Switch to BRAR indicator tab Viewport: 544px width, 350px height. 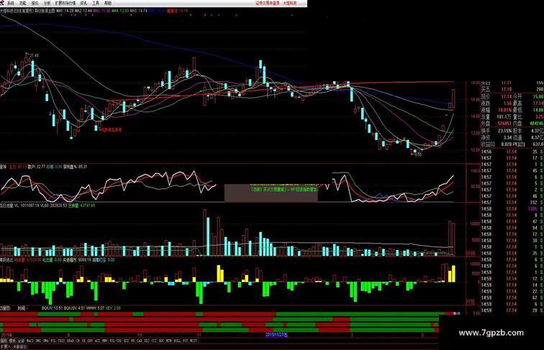(x=70, y=341)
